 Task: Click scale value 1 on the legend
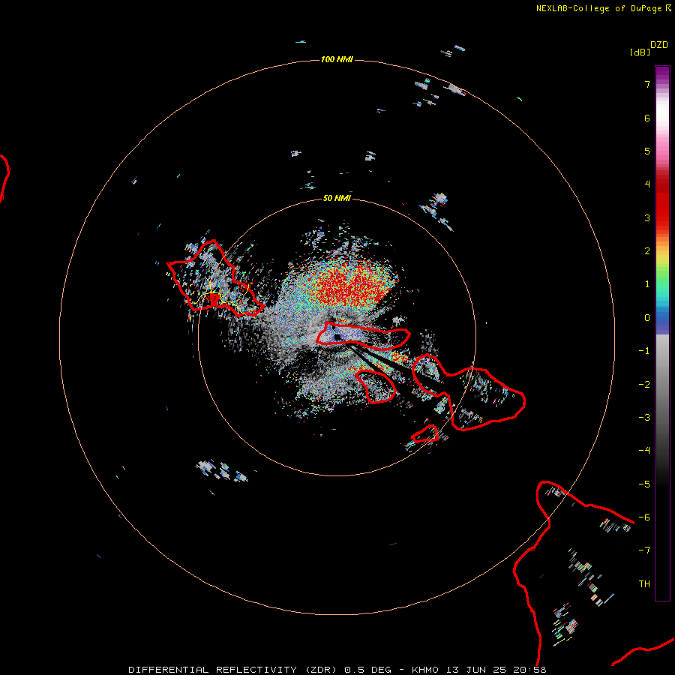tap(647, 284)
